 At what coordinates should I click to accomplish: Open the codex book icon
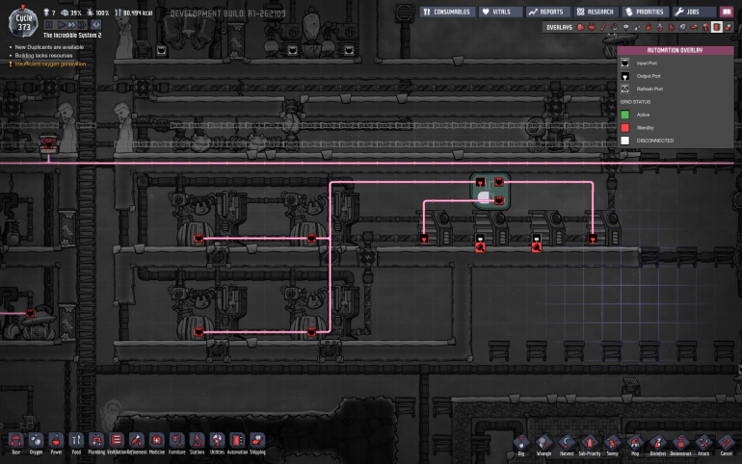(x=727, y=12)
